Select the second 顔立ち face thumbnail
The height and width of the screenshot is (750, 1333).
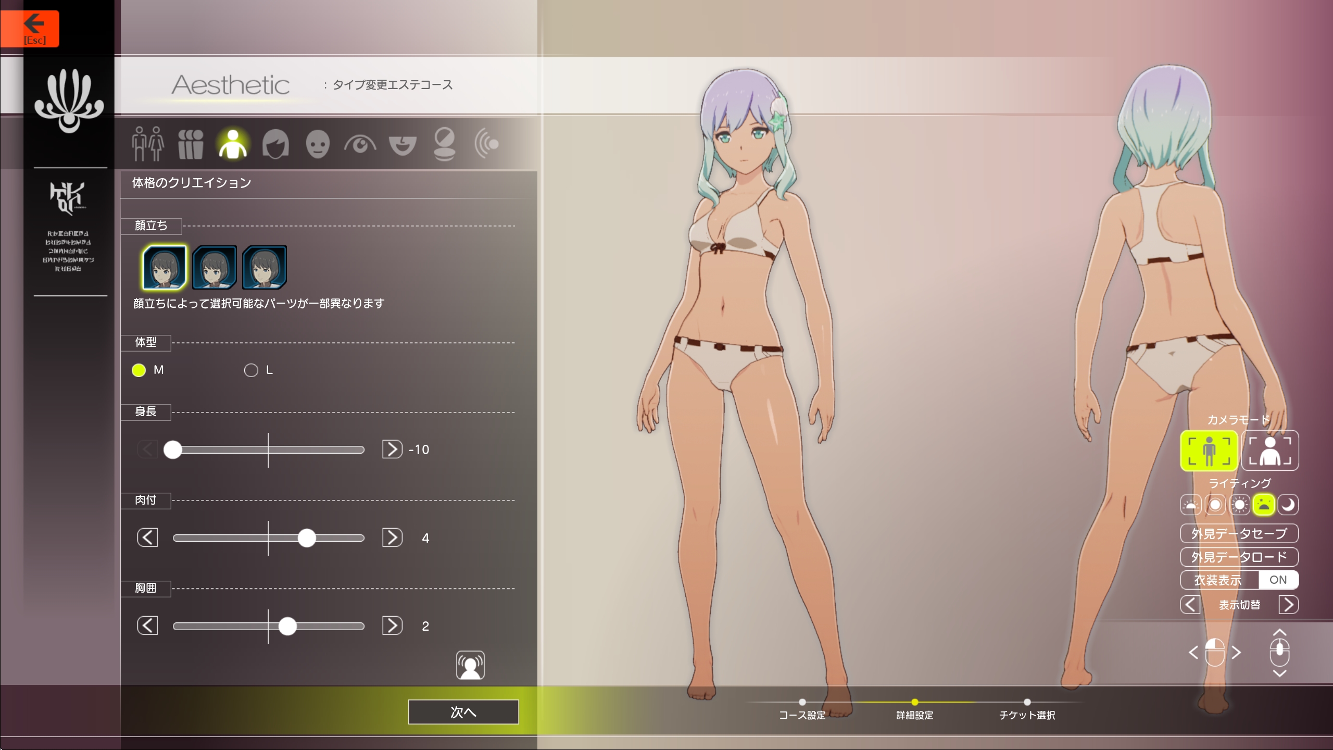click(215, 267)
